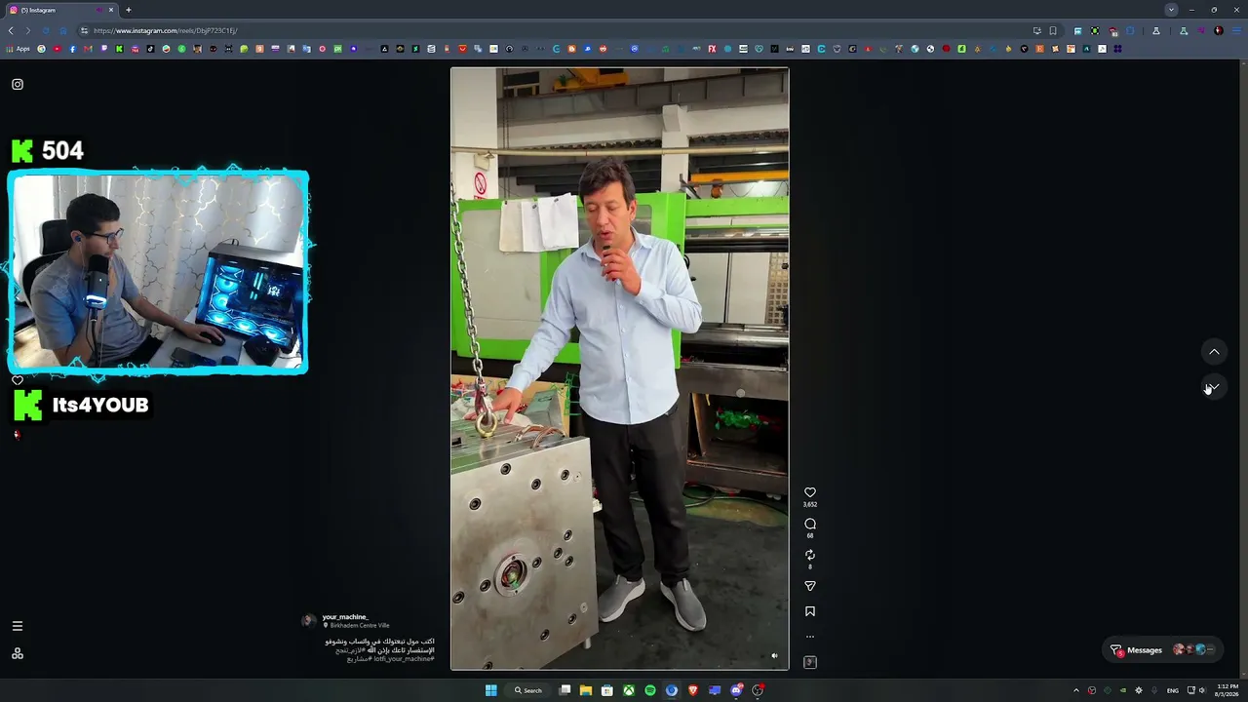
Task: Select the Instagram browser tab
Action: point(60,10)
